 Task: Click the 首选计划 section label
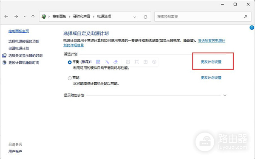(71, 54)
